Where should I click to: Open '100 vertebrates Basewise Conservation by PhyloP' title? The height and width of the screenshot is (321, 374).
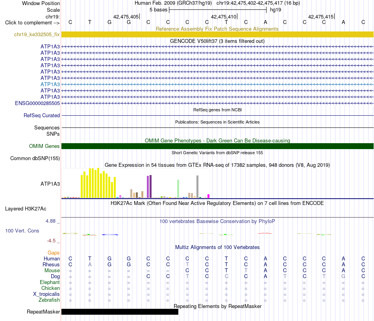pyautogui.click(x=217, y=221)
